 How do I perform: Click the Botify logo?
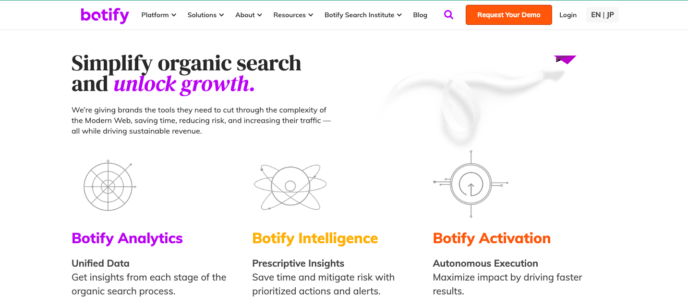tap(105, 15)
